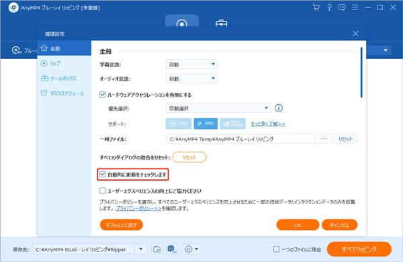Click the key register icon
This screenshot has height=262, width=403.
[x=329, y=7]
